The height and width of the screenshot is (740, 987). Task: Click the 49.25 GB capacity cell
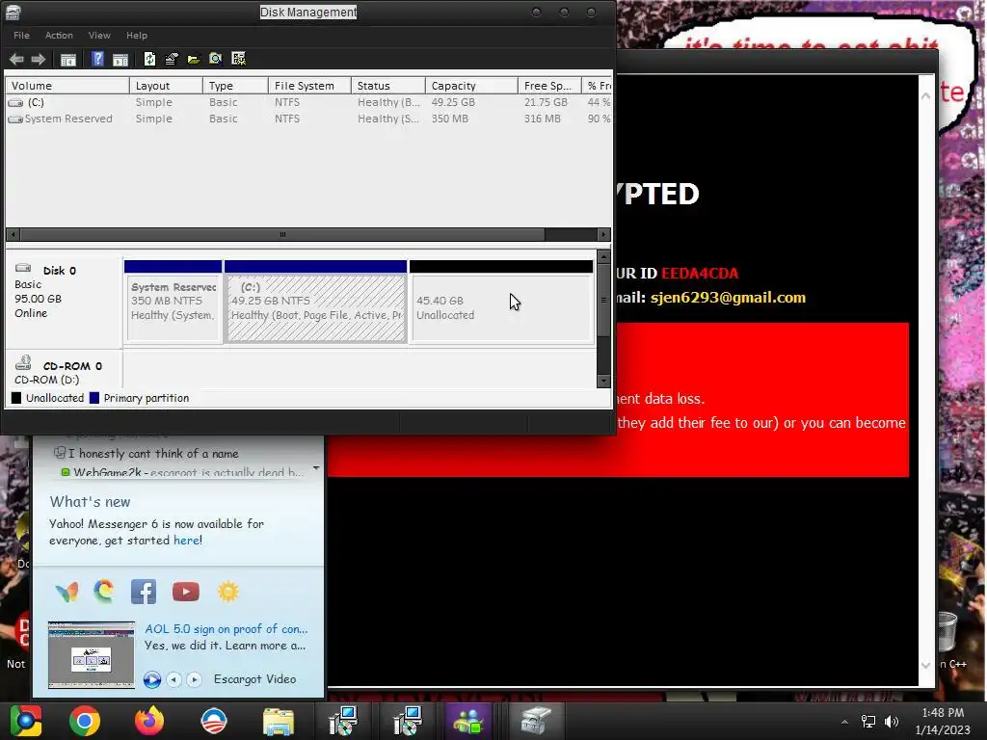[x=453, y=102]
